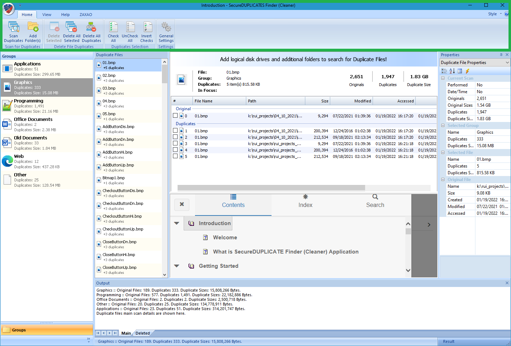Collapse the Selected File property section
The height and width of the screenshot is (346, 511).
[443, 153]
